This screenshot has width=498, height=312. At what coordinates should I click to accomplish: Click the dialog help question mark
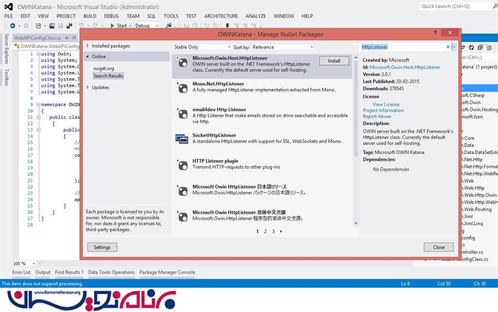click(435, 33)
